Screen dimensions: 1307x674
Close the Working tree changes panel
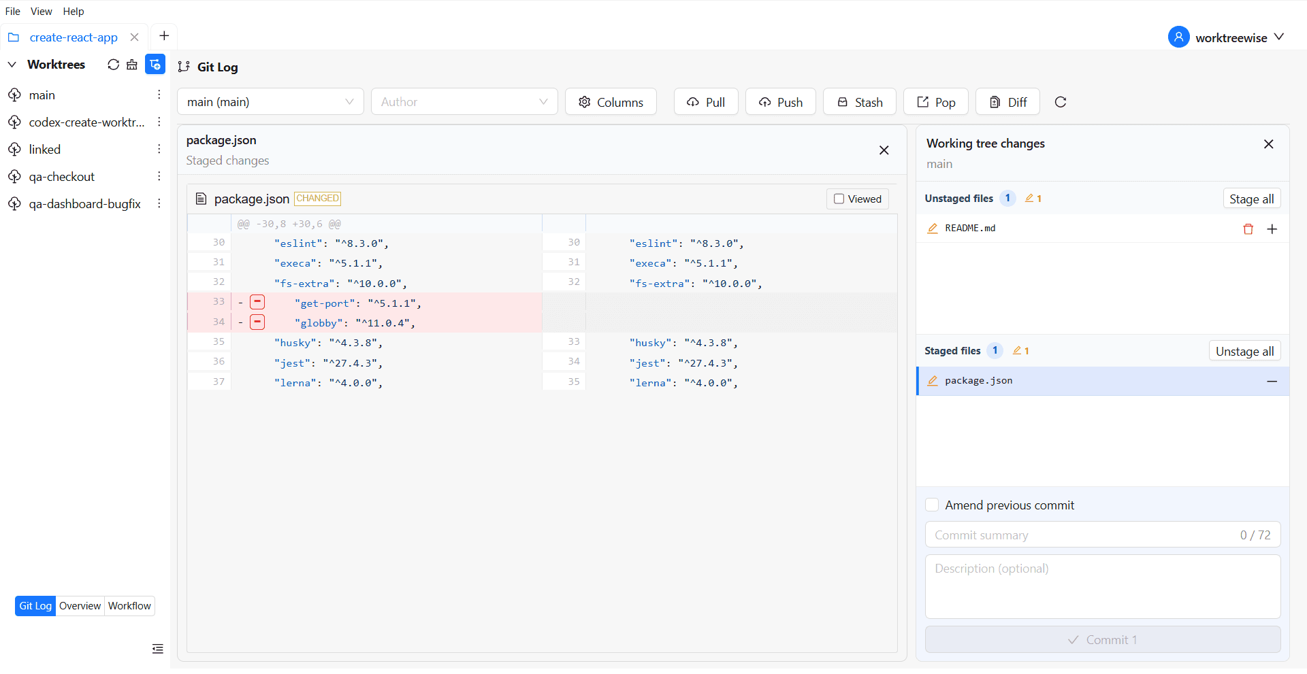click(1269, 144)
